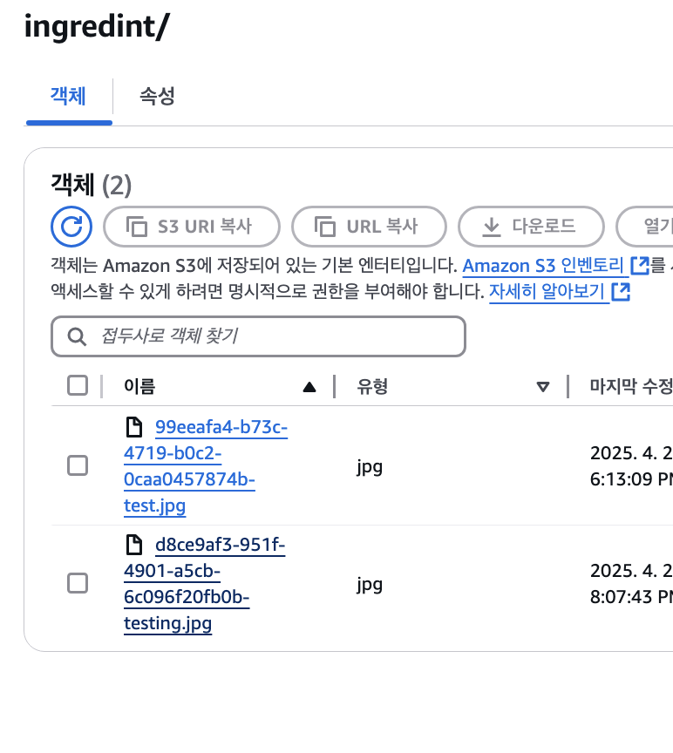673x753 pixels.
Task: Click file icon beside d8ce9af3 testing.jpg
Action: click(x=134, y=545)
